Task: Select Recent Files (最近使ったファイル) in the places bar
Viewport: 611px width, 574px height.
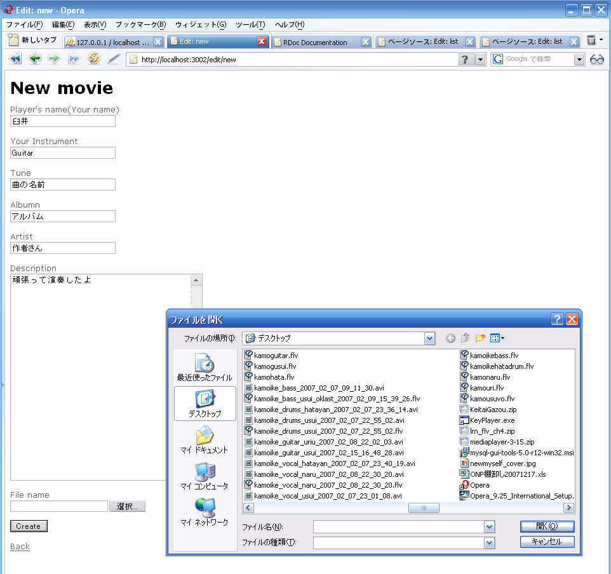Action: pos(205,367)
